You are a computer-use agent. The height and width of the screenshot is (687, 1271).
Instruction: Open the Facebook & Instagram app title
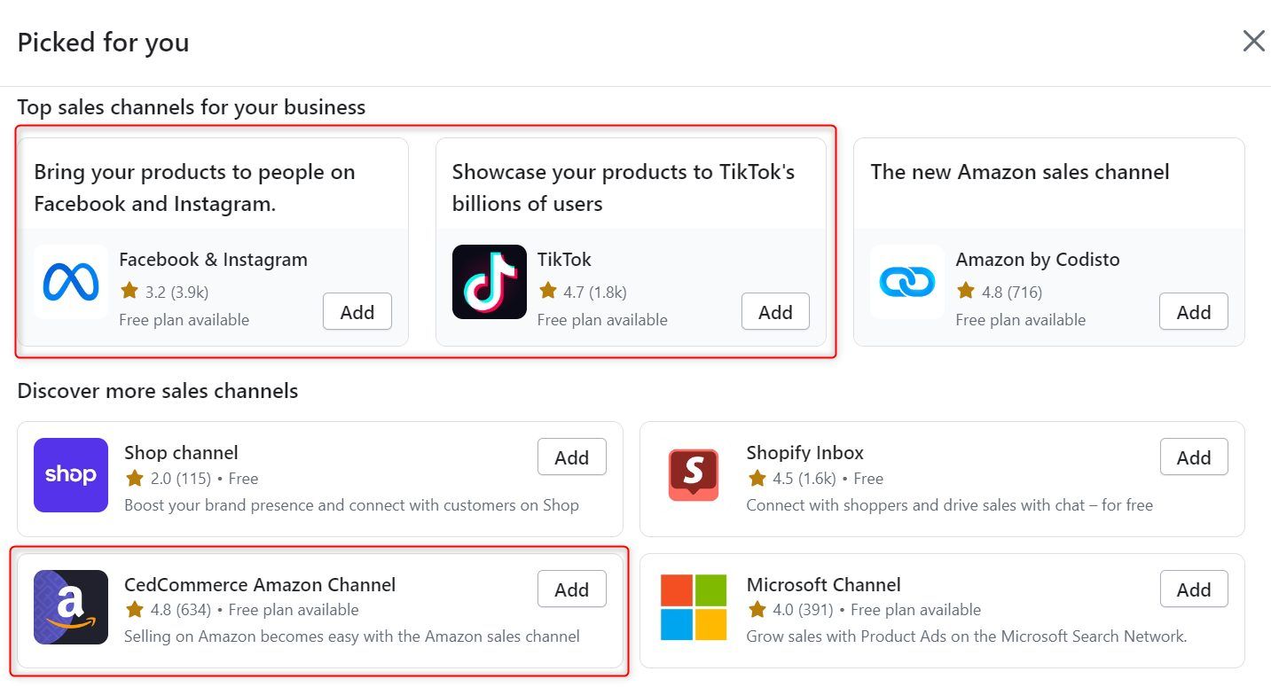[213, 260]
